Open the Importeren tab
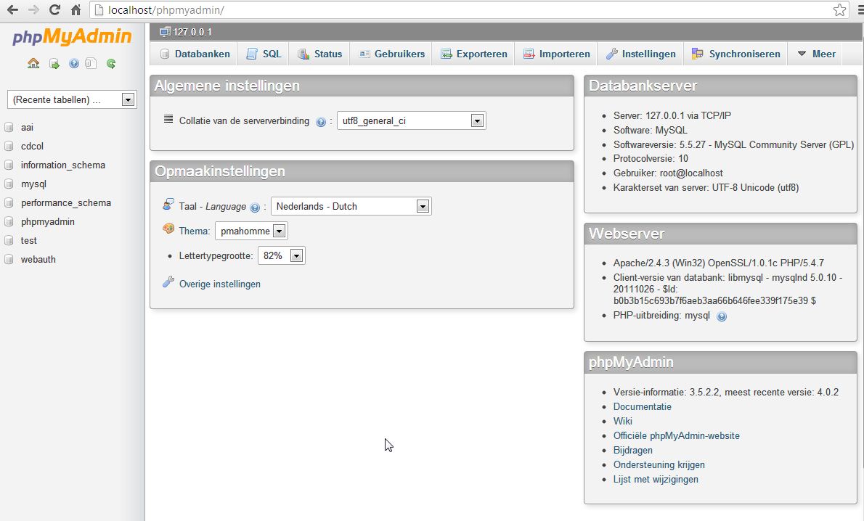 (x=557, y=54)
